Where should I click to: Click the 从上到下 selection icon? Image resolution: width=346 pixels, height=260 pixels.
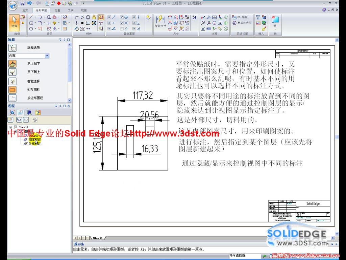(12, 64)
